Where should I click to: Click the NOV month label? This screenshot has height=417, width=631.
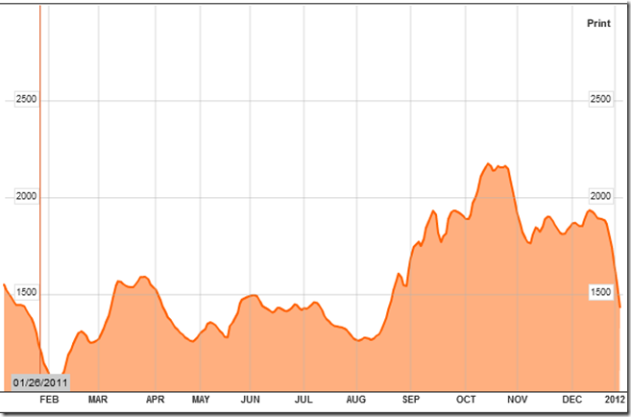coord(517,400)
